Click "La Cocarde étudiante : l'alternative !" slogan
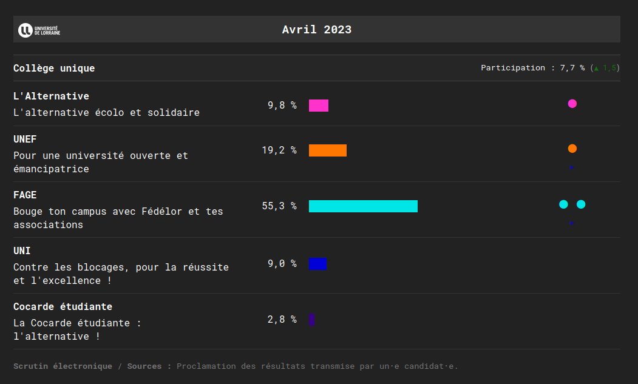 coord(77,329)
